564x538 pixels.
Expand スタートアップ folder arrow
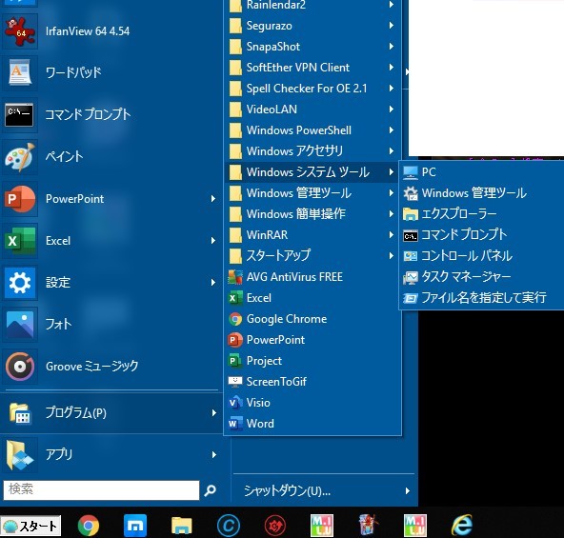click(391, 256)
